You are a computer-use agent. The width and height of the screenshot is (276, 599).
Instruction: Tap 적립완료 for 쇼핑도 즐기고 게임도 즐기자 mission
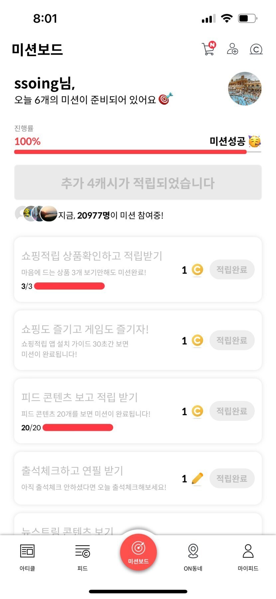pyautogui.click(x=232, y=340)
